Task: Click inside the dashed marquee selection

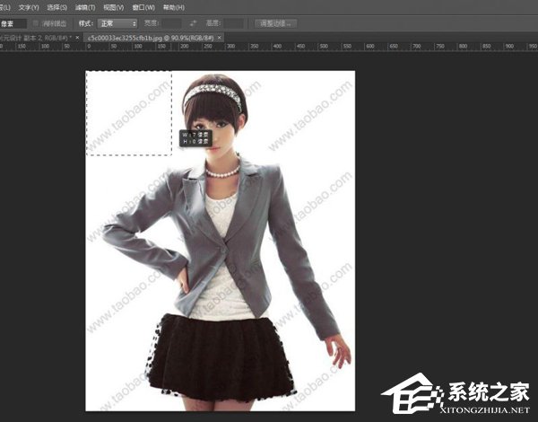Action: (128, 112)
